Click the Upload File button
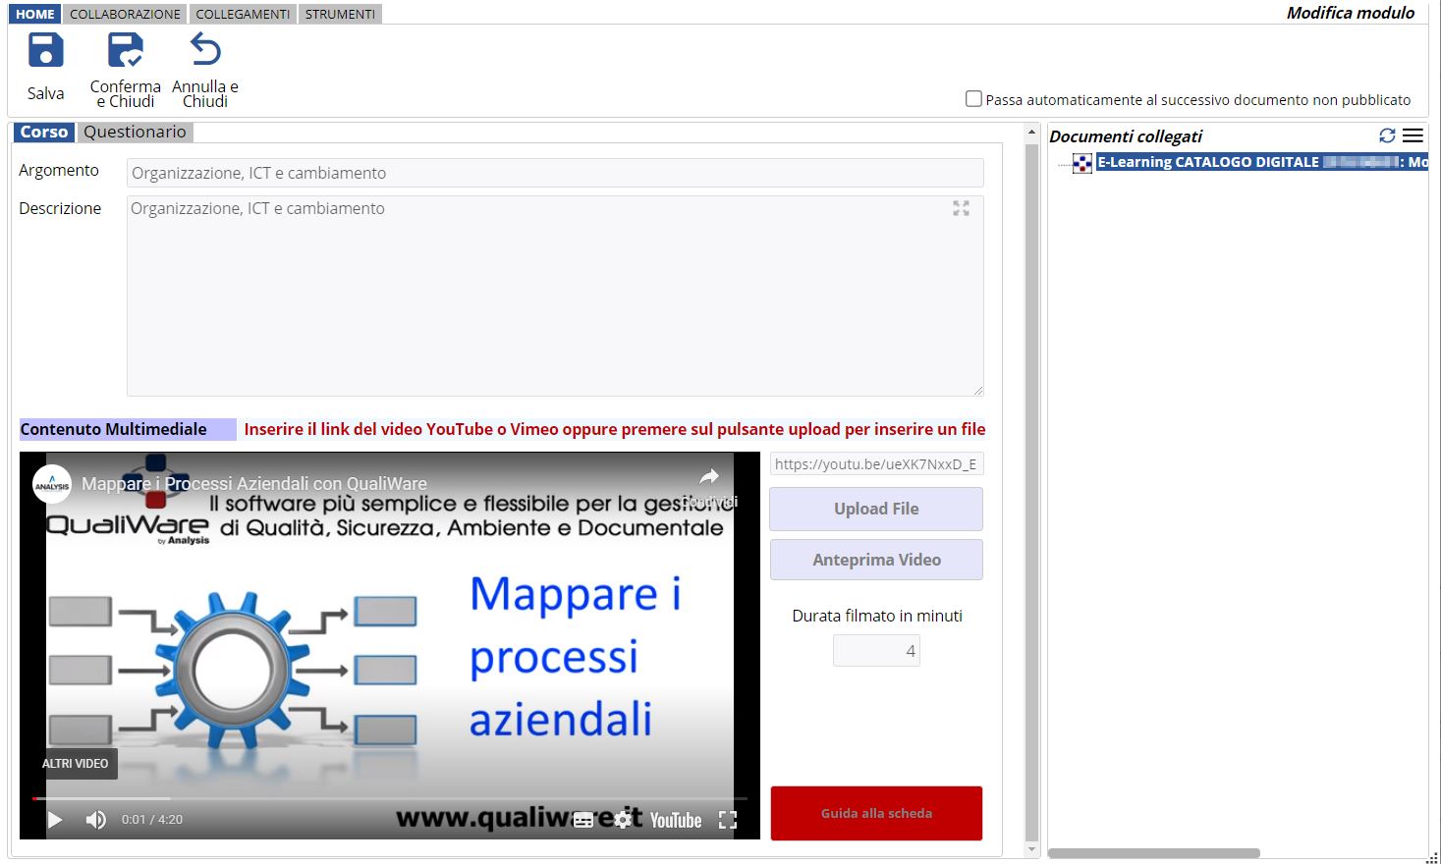Viewport: 1441px width, 864px height. click(x=876, y=509)
